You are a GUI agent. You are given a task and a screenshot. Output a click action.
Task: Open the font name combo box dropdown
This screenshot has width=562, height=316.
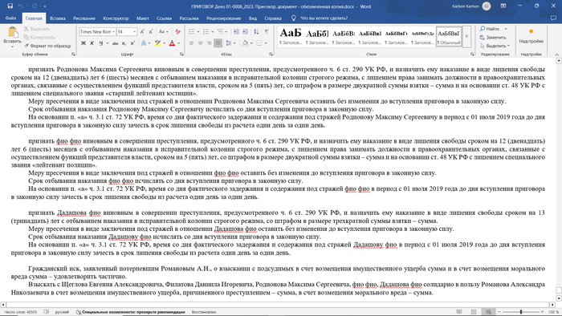113,32
